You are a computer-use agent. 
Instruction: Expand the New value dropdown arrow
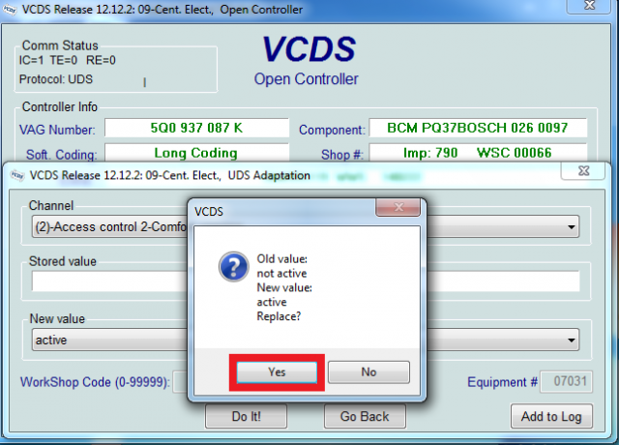[571, 340]
